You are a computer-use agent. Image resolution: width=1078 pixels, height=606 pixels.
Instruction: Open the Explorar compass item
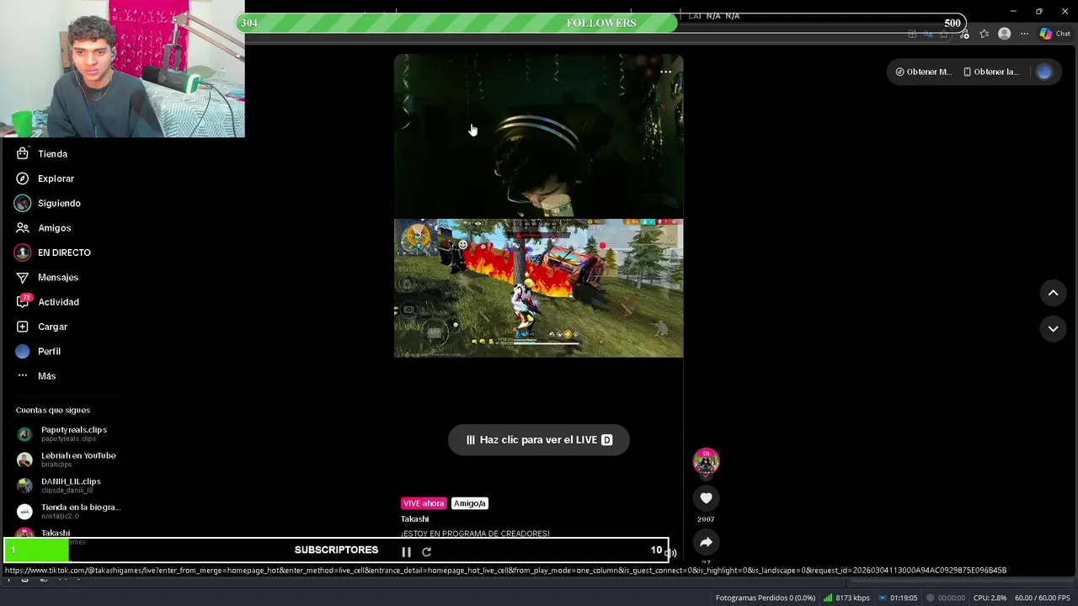pos(45,178)
